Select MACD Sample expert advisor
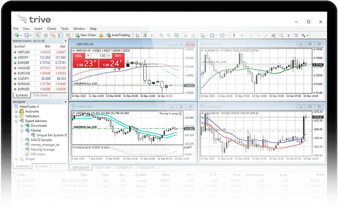The width and height of the screenshot is (338, 222). pos(41,140)
